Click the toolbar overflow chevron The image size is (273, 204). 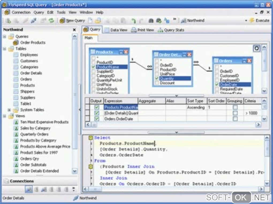tap(175, 19)
